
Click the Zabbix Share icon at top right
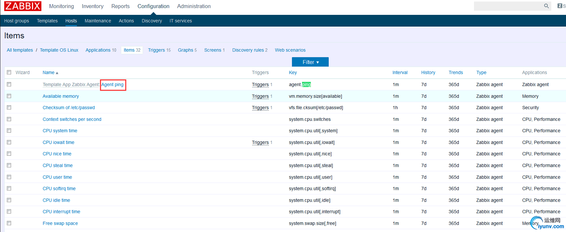(560, 6)
